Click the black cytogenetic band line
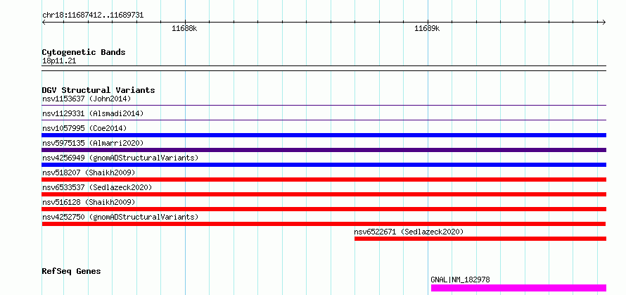The height and width of the screenshot is (295, 626). [x=324, y=68]
